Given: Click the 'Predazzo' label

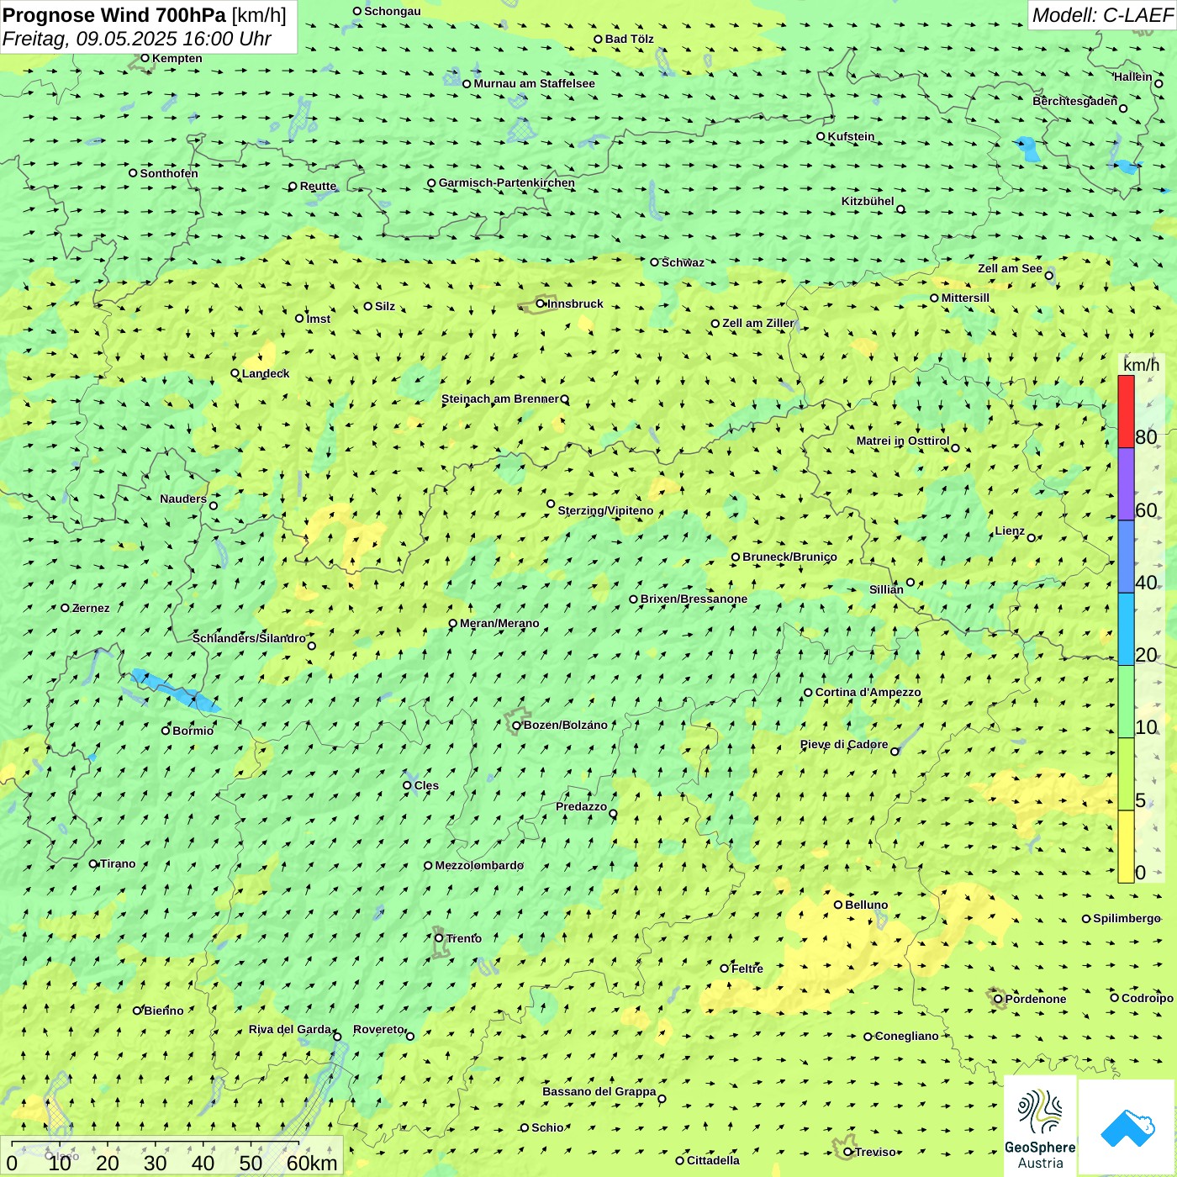Looking at the screenshot, I should 581,806.
